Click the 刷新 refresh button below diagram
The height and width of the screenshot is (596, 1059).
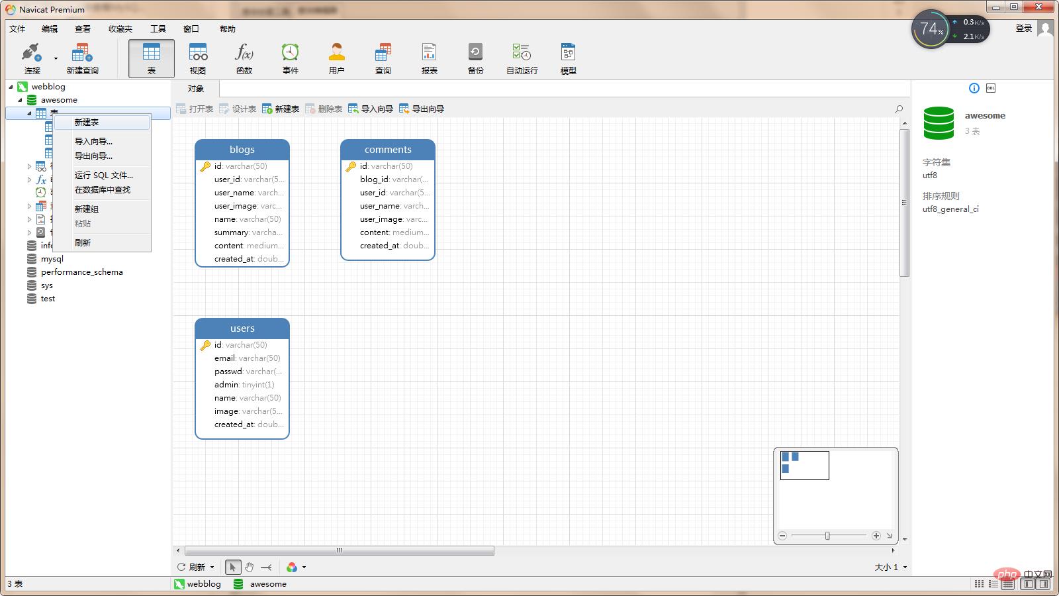click(x=191, y=568)
